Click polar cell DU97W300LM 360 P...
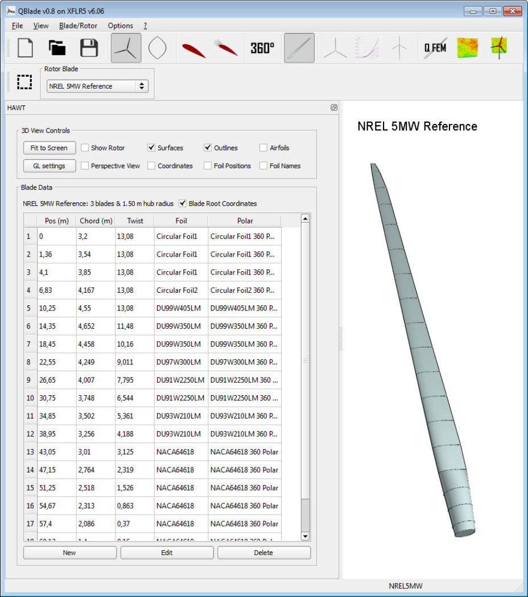This screenshot has width=528, height=597. (x=245, y=362)
